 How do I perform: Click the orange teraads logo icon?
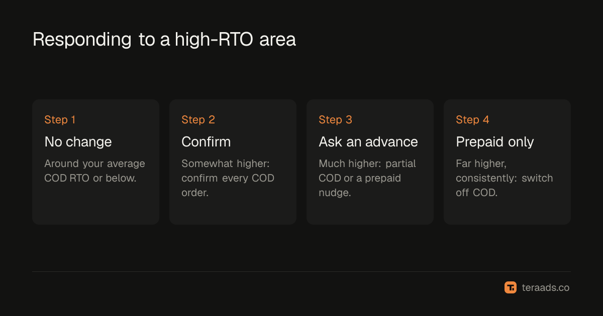pyautogui.click(x=511, y=287)
